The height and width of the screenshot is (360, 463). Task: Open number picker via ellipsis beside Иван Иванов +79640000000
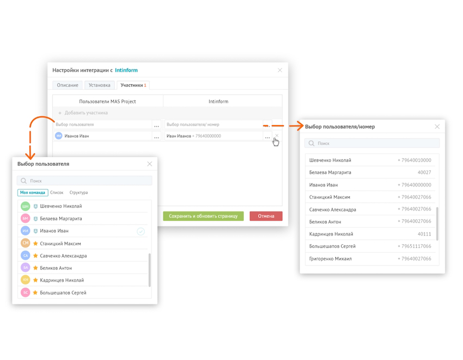267,136
